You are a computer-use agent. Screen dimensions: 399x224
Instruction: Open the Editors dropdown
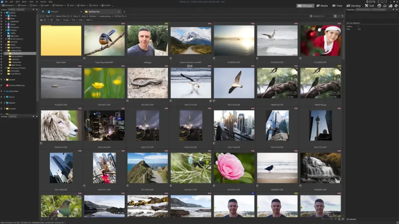pos(82,5)
